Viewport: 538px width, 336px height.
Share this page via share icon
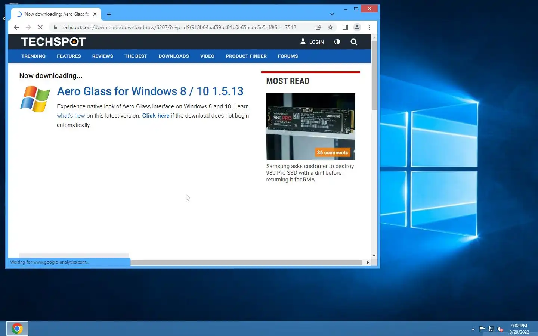(x=318, y=27)
